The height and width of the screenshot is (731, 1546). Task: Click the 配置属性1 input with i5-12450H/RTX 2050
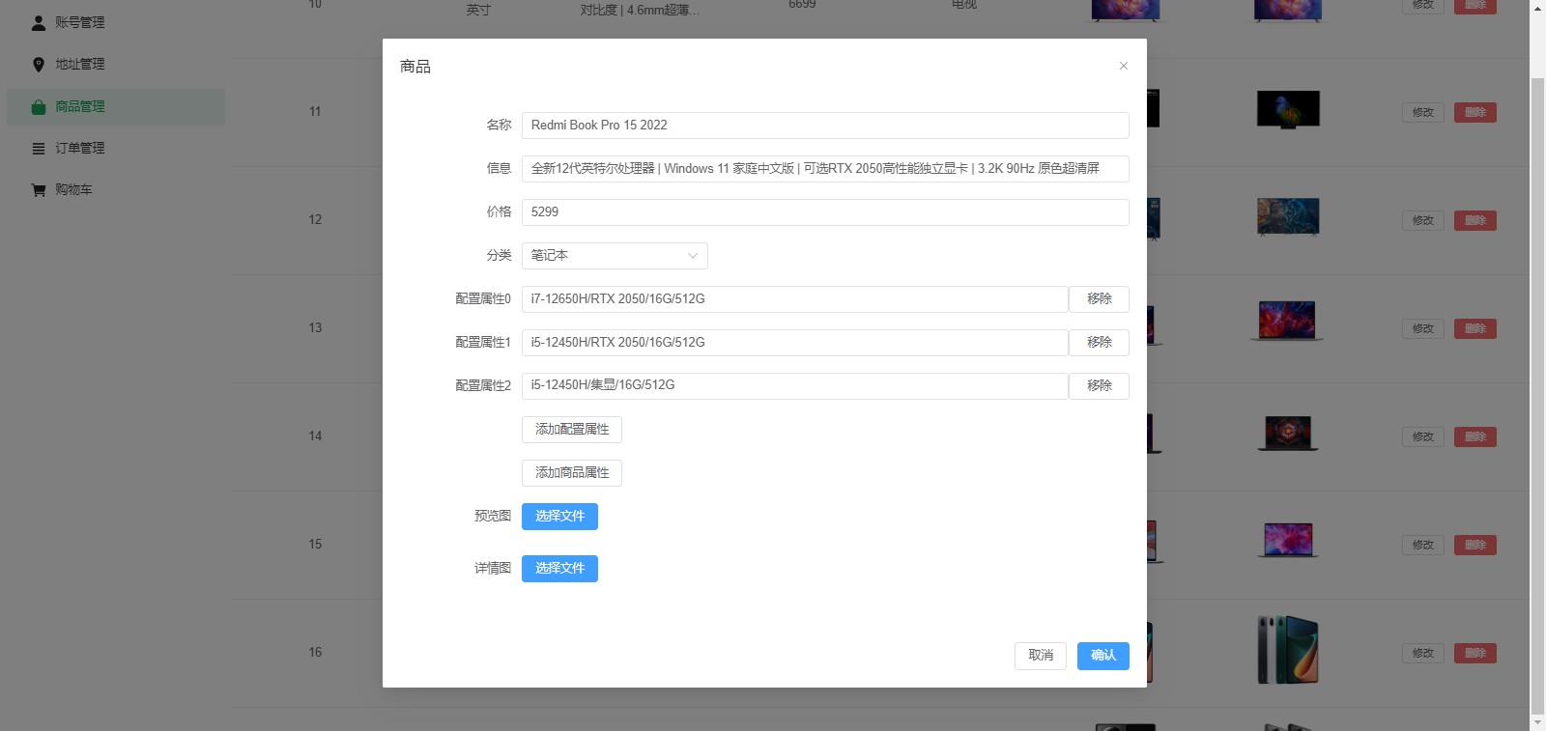point(795,343)
